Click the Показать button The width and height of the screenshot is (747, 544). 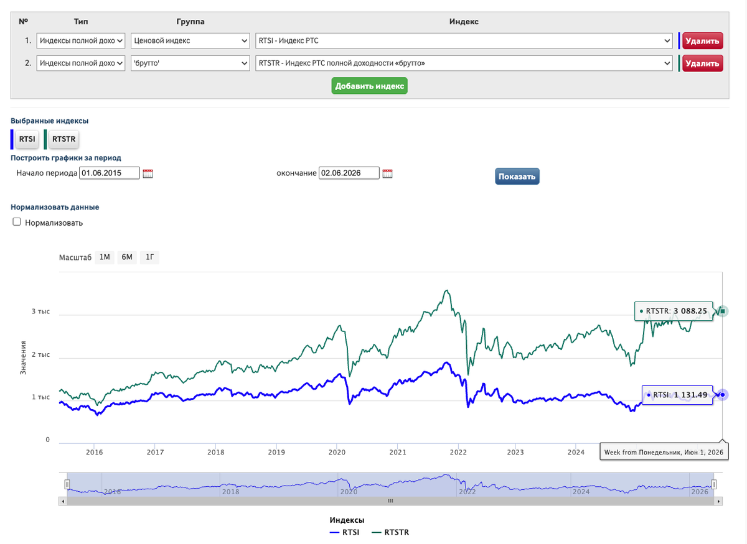517,176
